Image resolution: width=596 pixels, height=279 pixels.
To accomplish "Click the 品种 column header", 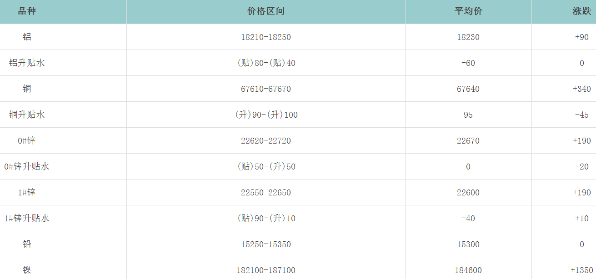I will pyautogui.click(x=27, y=11).
